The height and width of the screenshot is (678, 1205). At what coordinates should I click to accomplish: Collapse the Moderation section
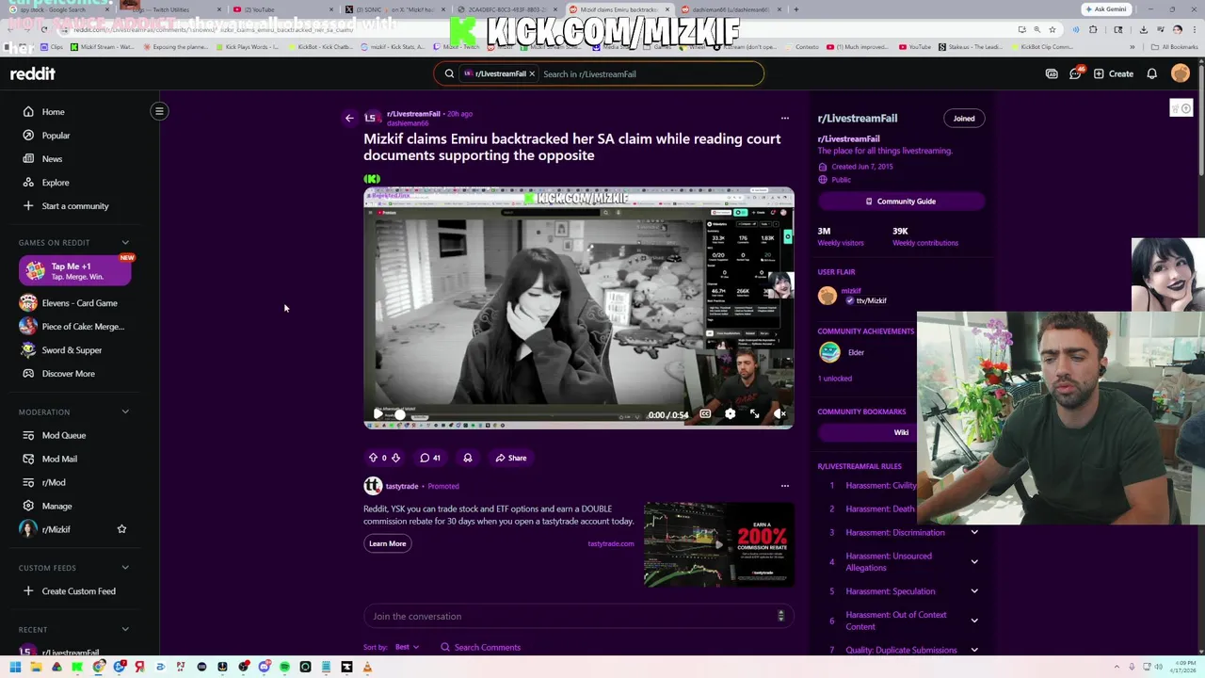(125, 412)
